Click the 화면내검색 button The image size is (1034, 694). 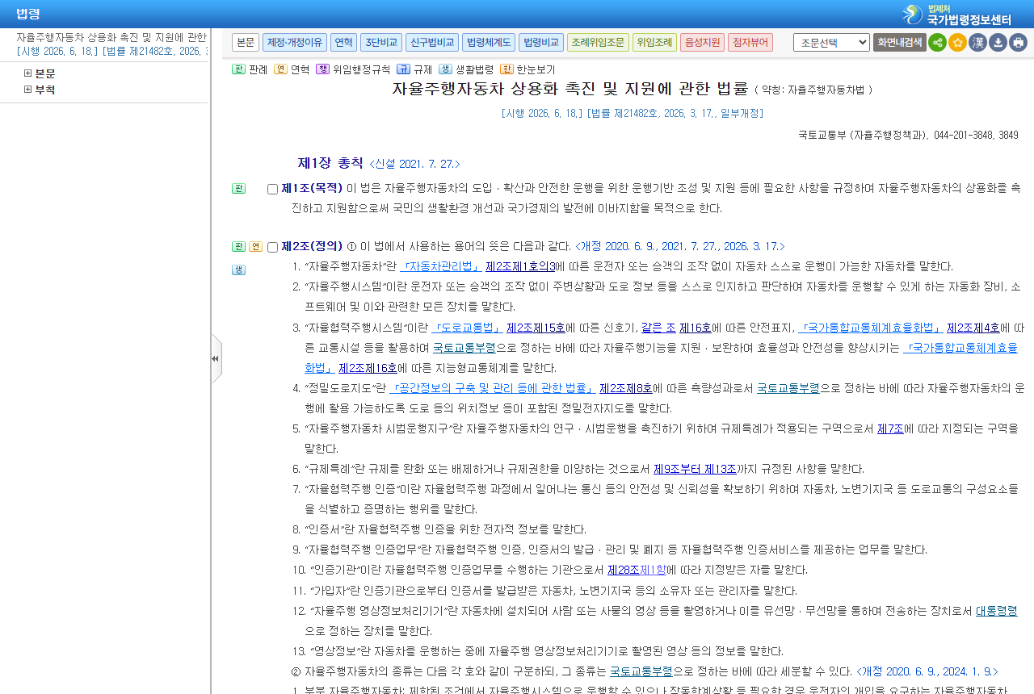(899, 43)
